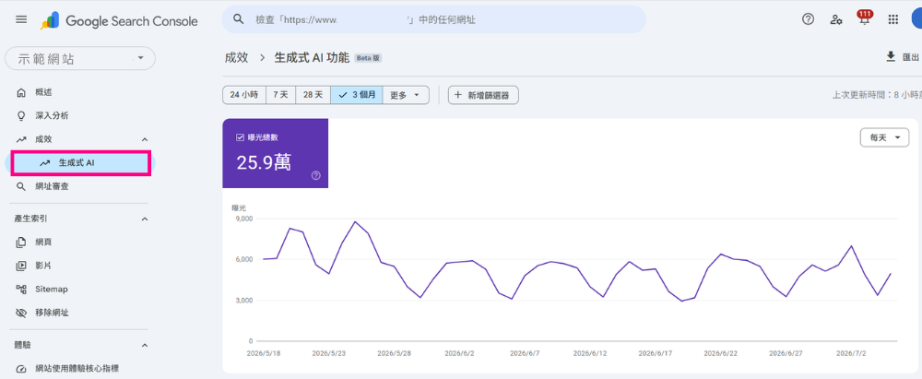The width and height of the screenshot is (922, 379).
Task: Go to 網址審查 in sidebar
Action: pyautogui.click(x=52, y=186)
